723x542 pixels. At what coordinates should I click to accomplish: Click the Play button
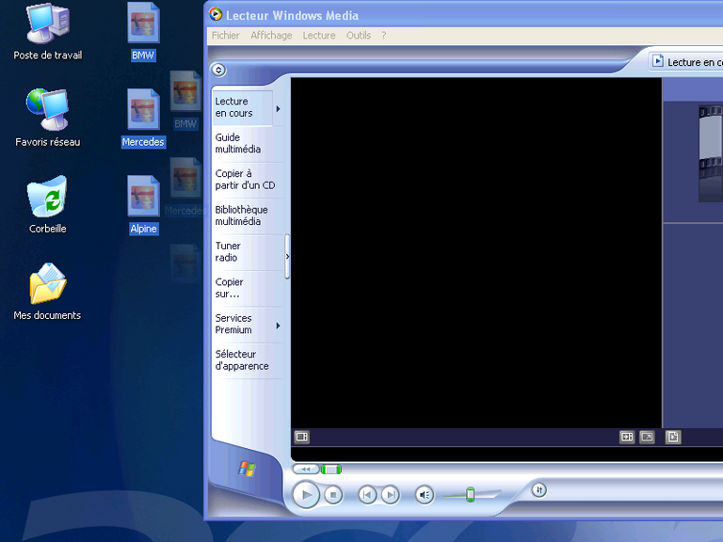click(306, 495)
